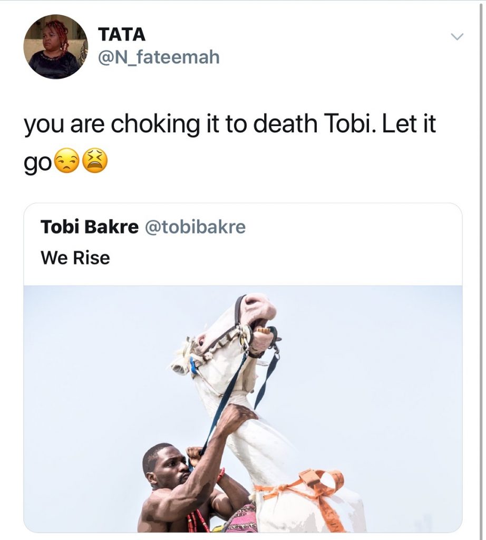Click the @tobibakre handle
Image resolution: width=486 pixels, height=540 pixels.
(x=195, y=227)
